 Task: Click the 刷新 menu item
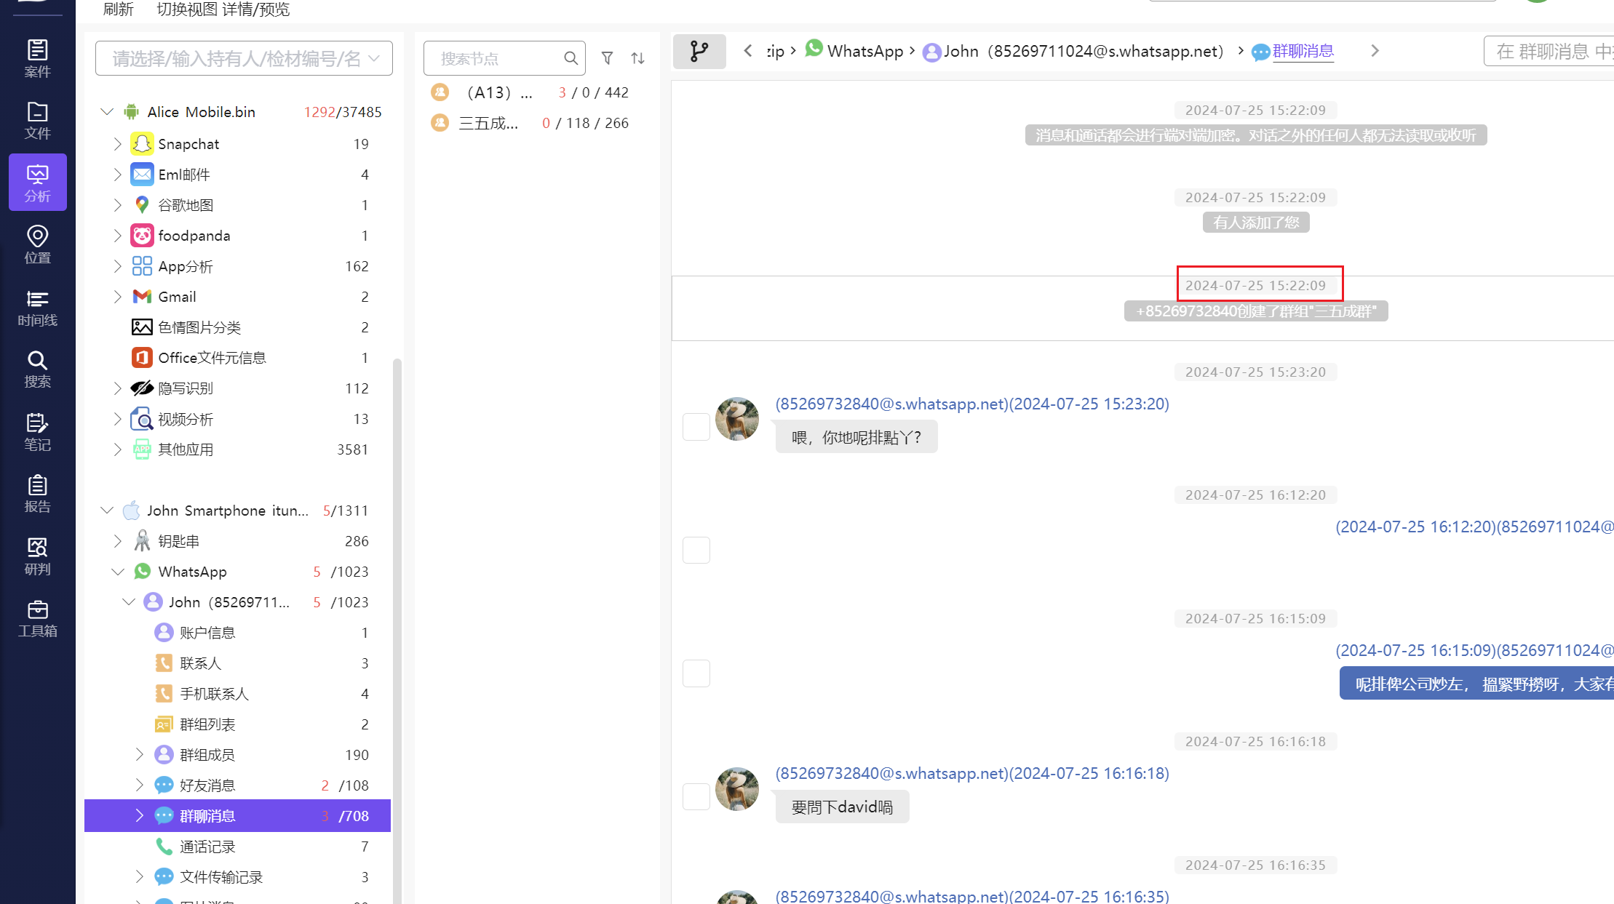pyautogui.click(x=118, y=9)
